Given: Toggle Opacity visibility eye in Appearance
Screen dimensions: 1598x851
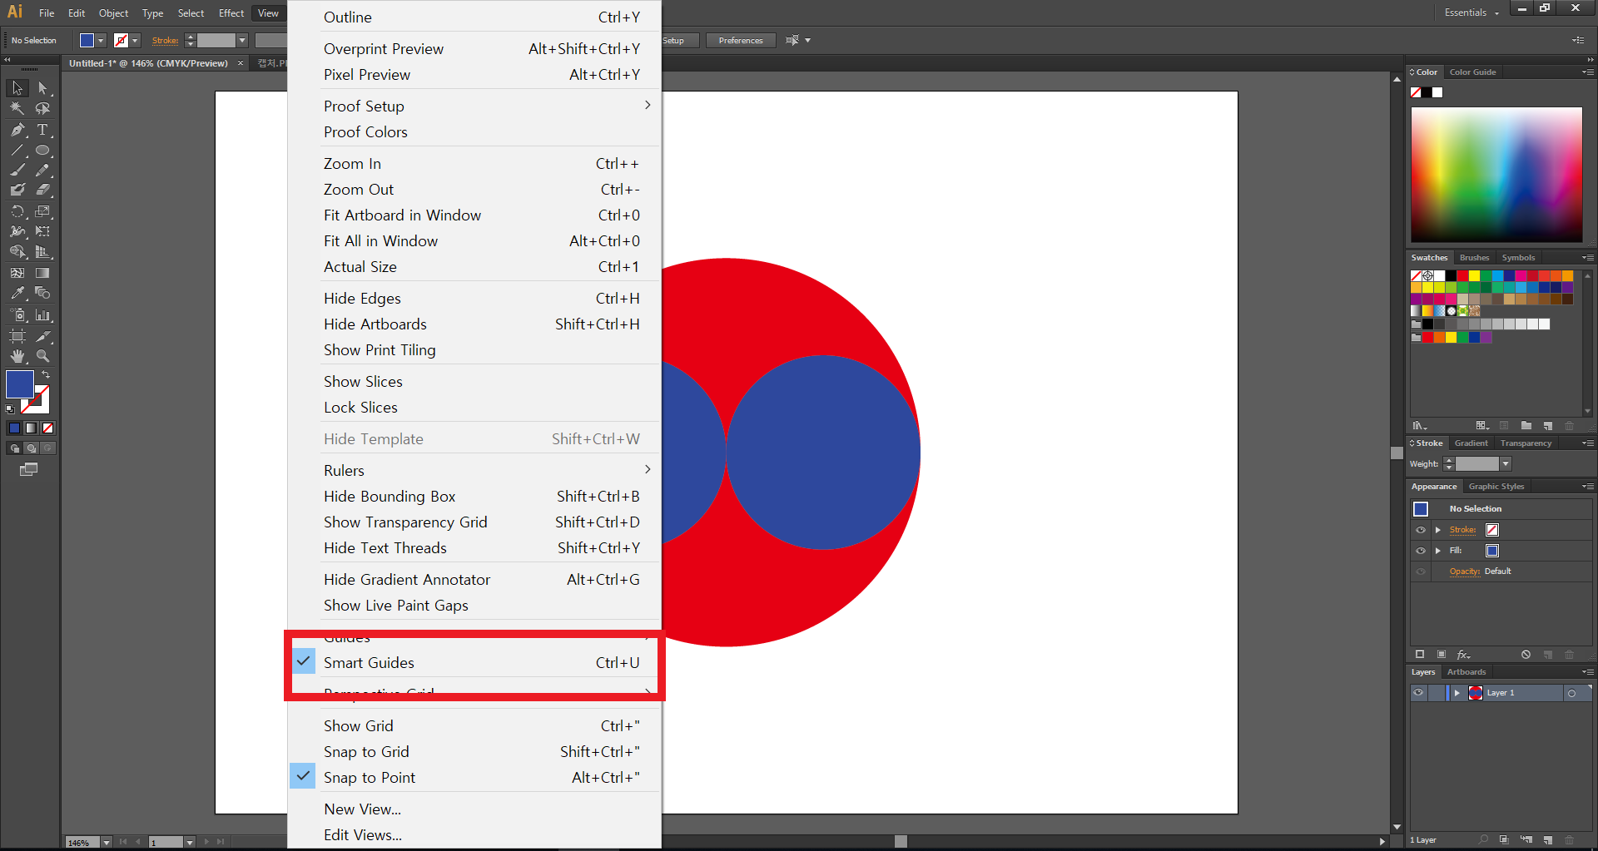Looking at the screenshot, I should (1421, 571).
